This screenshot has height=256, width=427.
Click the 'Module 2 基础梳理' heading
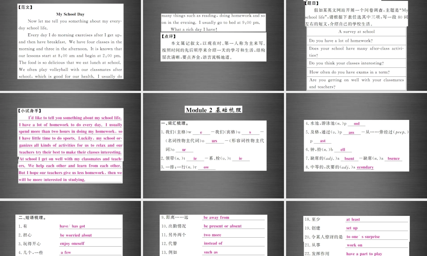pos(213,110)
